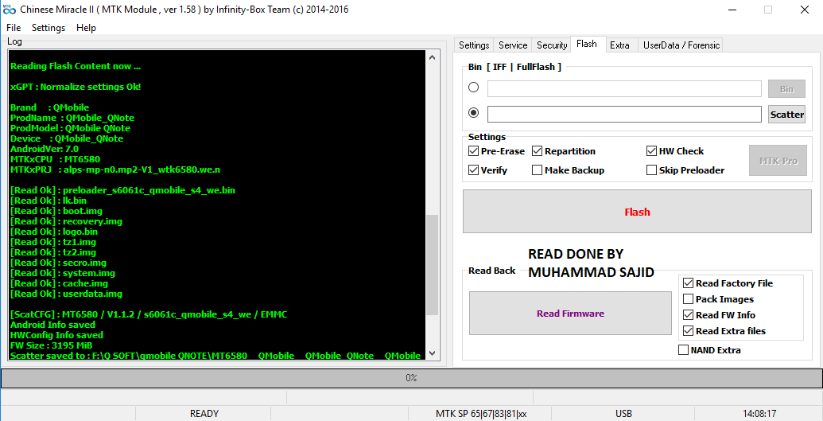Select the Scatter file radio button
The height and width of the screenshot is (421, 823).
(473, 112)
